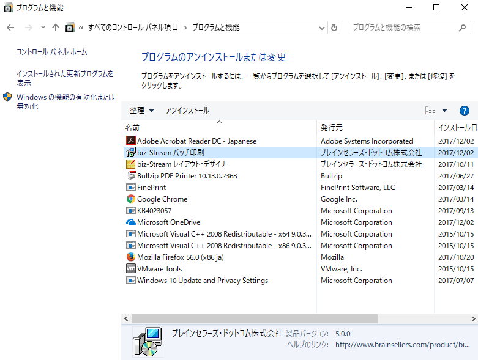Sort by the 名前 column header
The width and height of the screenshot is (478, 360).
(x=132, y=128)
